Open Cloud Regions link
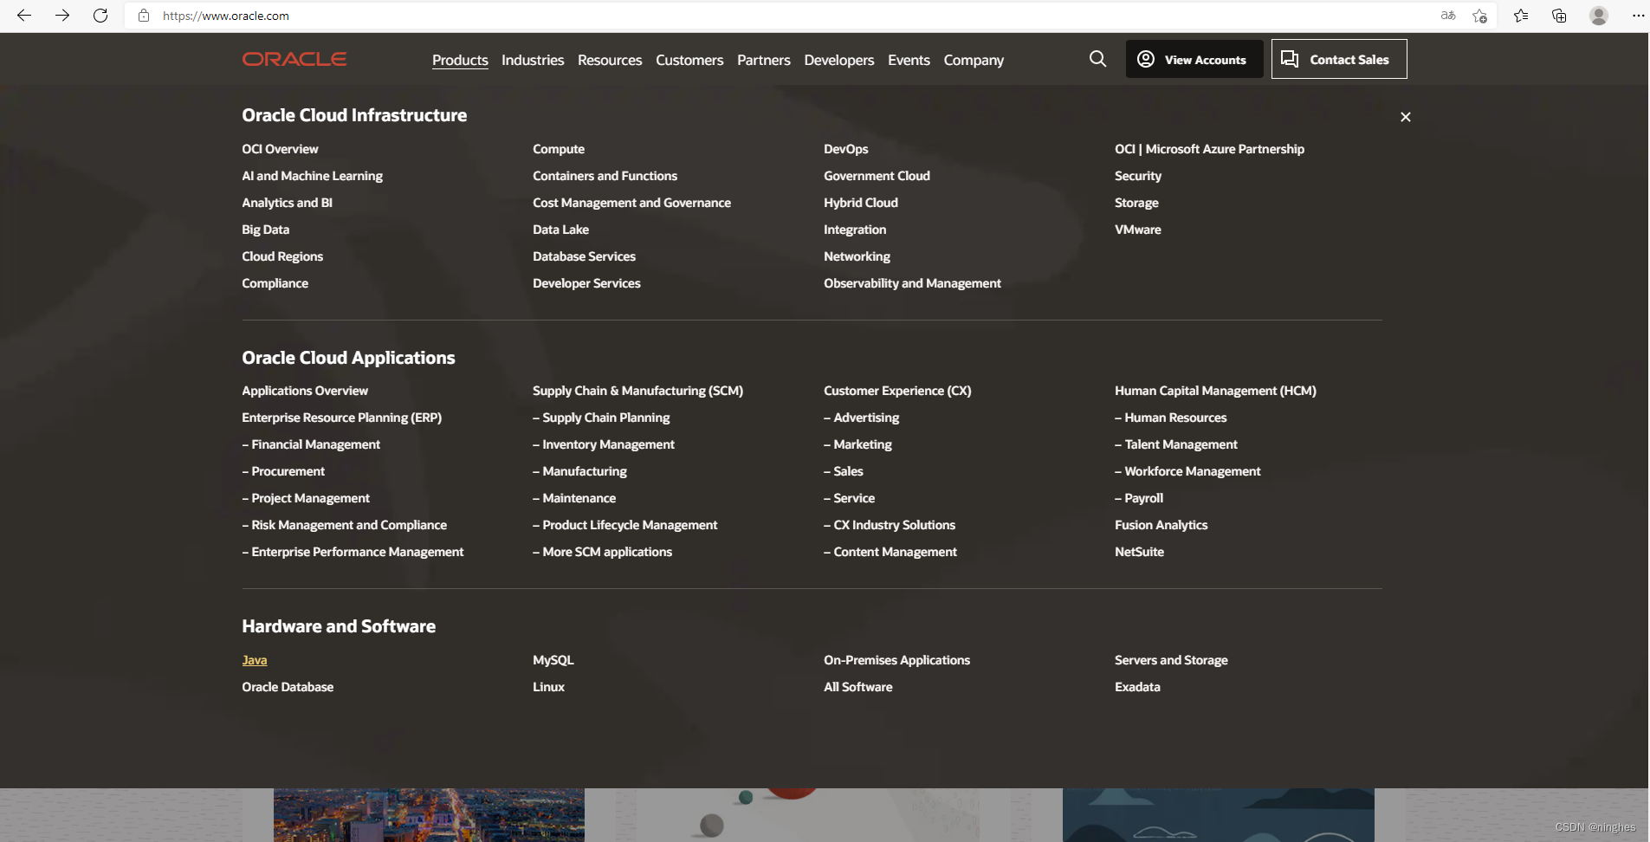 point(282,256)
